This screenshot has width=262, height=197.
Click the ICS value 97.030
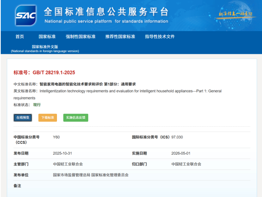click(177, 137)
